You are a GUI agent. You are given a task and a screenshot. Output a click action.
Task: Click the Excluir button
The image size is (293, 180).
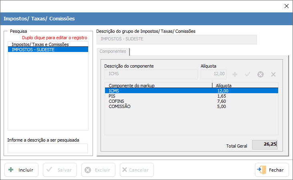[x=98, y=170]
